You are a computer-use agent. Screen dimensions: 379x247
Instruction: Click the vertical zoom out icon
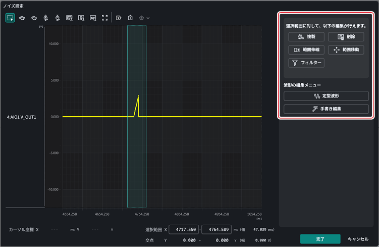(58, 18)
